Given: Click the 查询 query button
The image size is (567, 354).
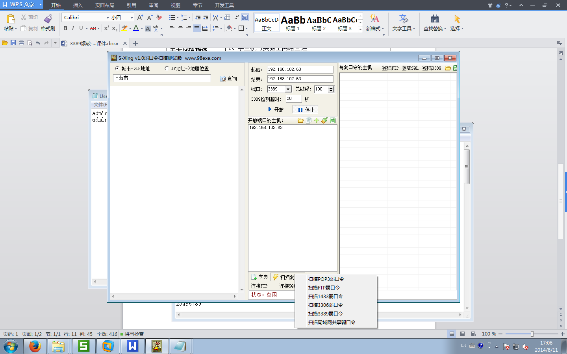Looking at the screenshot, I should click(x=228, y=79).
